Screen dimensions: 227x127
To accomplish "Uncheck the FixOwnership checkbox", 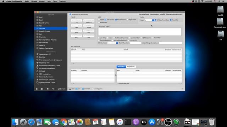I will click(116, 20).
